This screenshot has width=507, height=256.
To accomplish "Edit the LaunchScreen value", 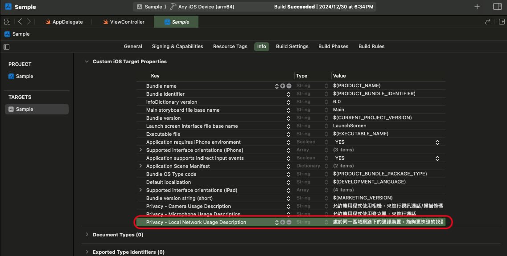I will [x=350, y=126].
